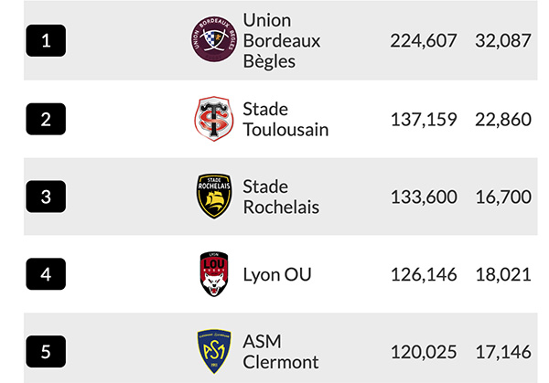Click the 16,700 average value

pyautogui.click(x=503, y=197)
